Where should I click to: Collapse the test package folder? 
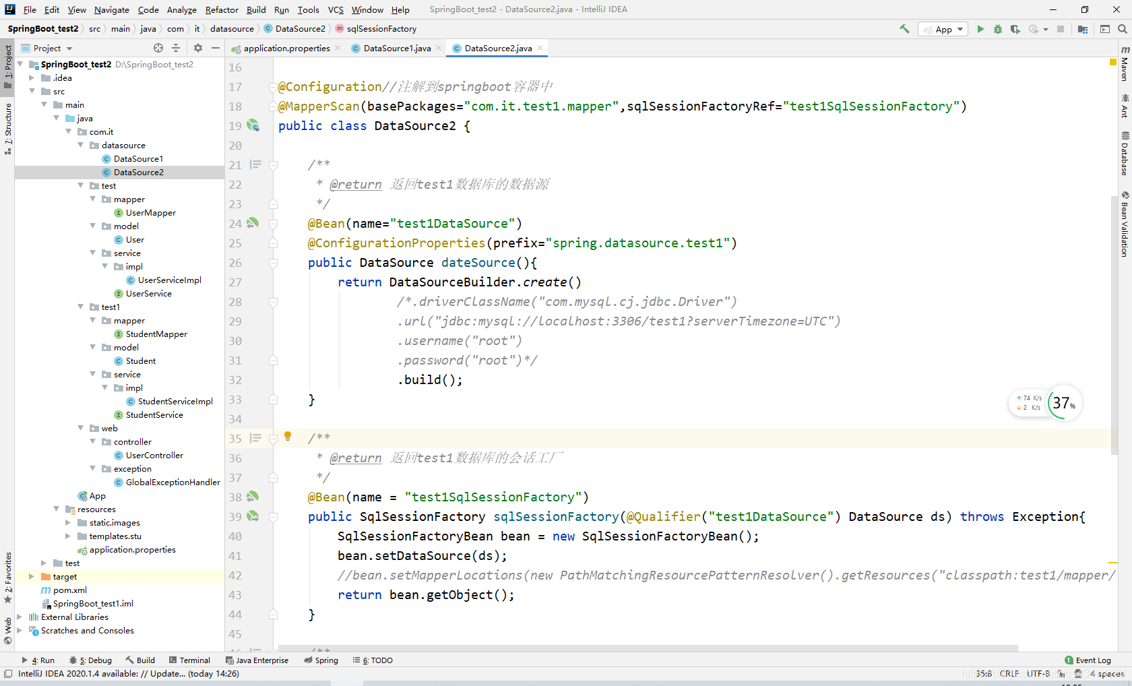tap(81, 185)
